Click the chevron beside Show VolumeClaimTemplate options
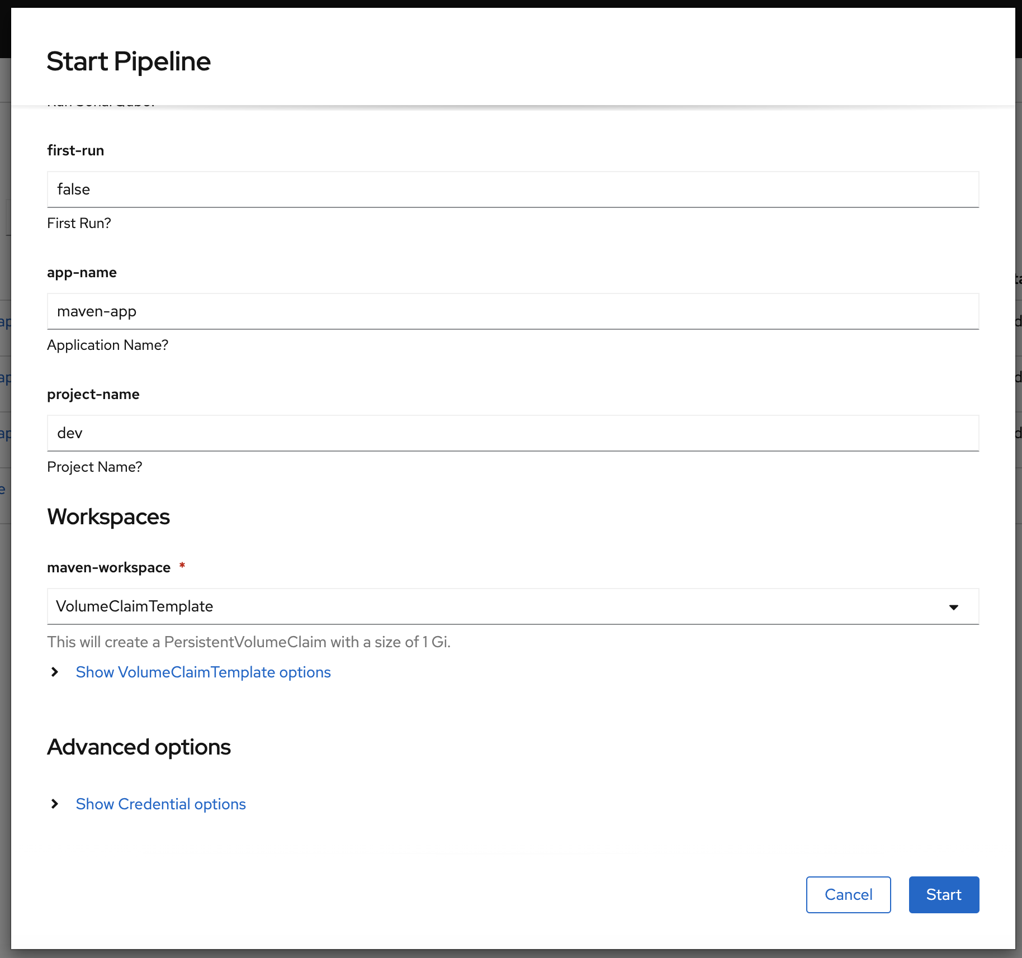This screenshot has width=1022, height=958. coord(54,672)
